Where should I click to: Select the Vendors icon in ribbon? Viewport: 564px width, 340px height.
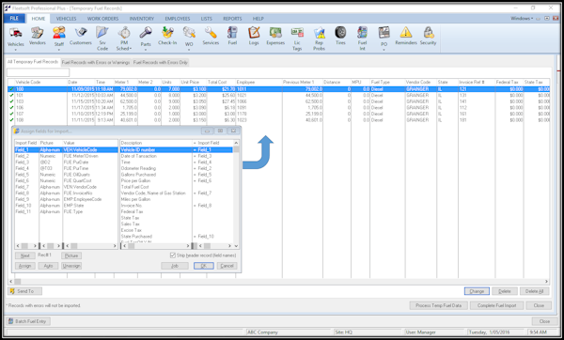37,33
